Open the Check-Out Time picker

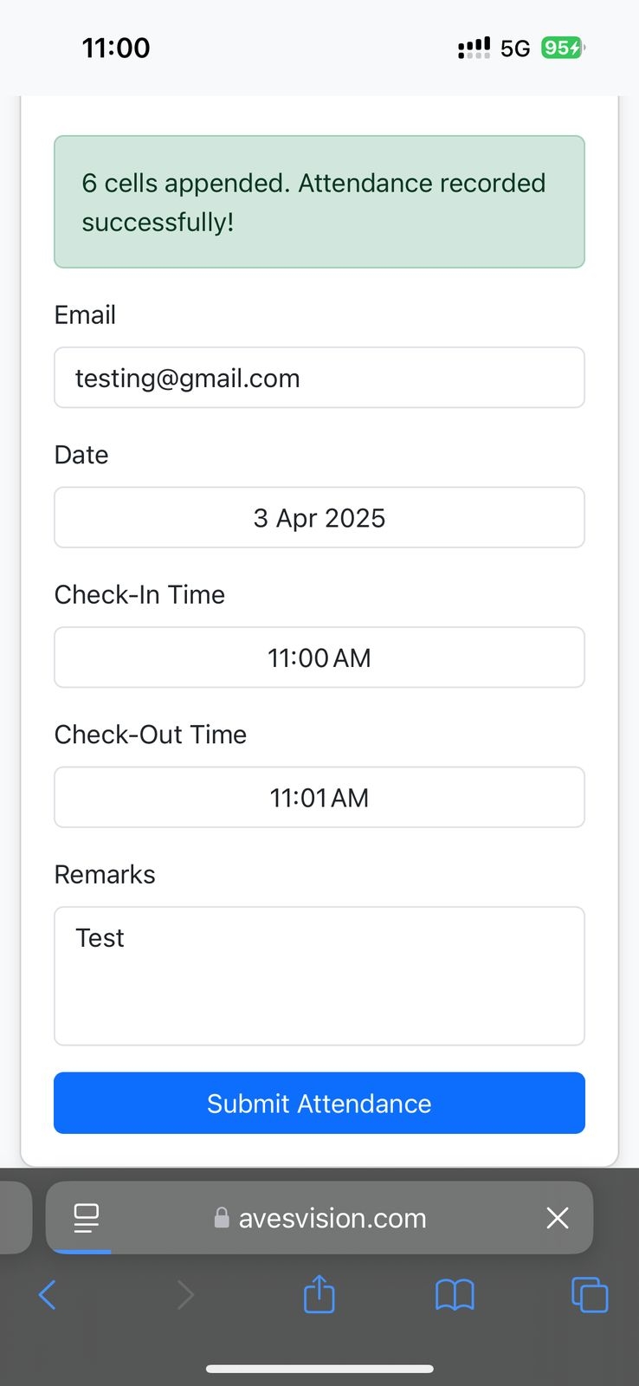(x=319, y=797)
